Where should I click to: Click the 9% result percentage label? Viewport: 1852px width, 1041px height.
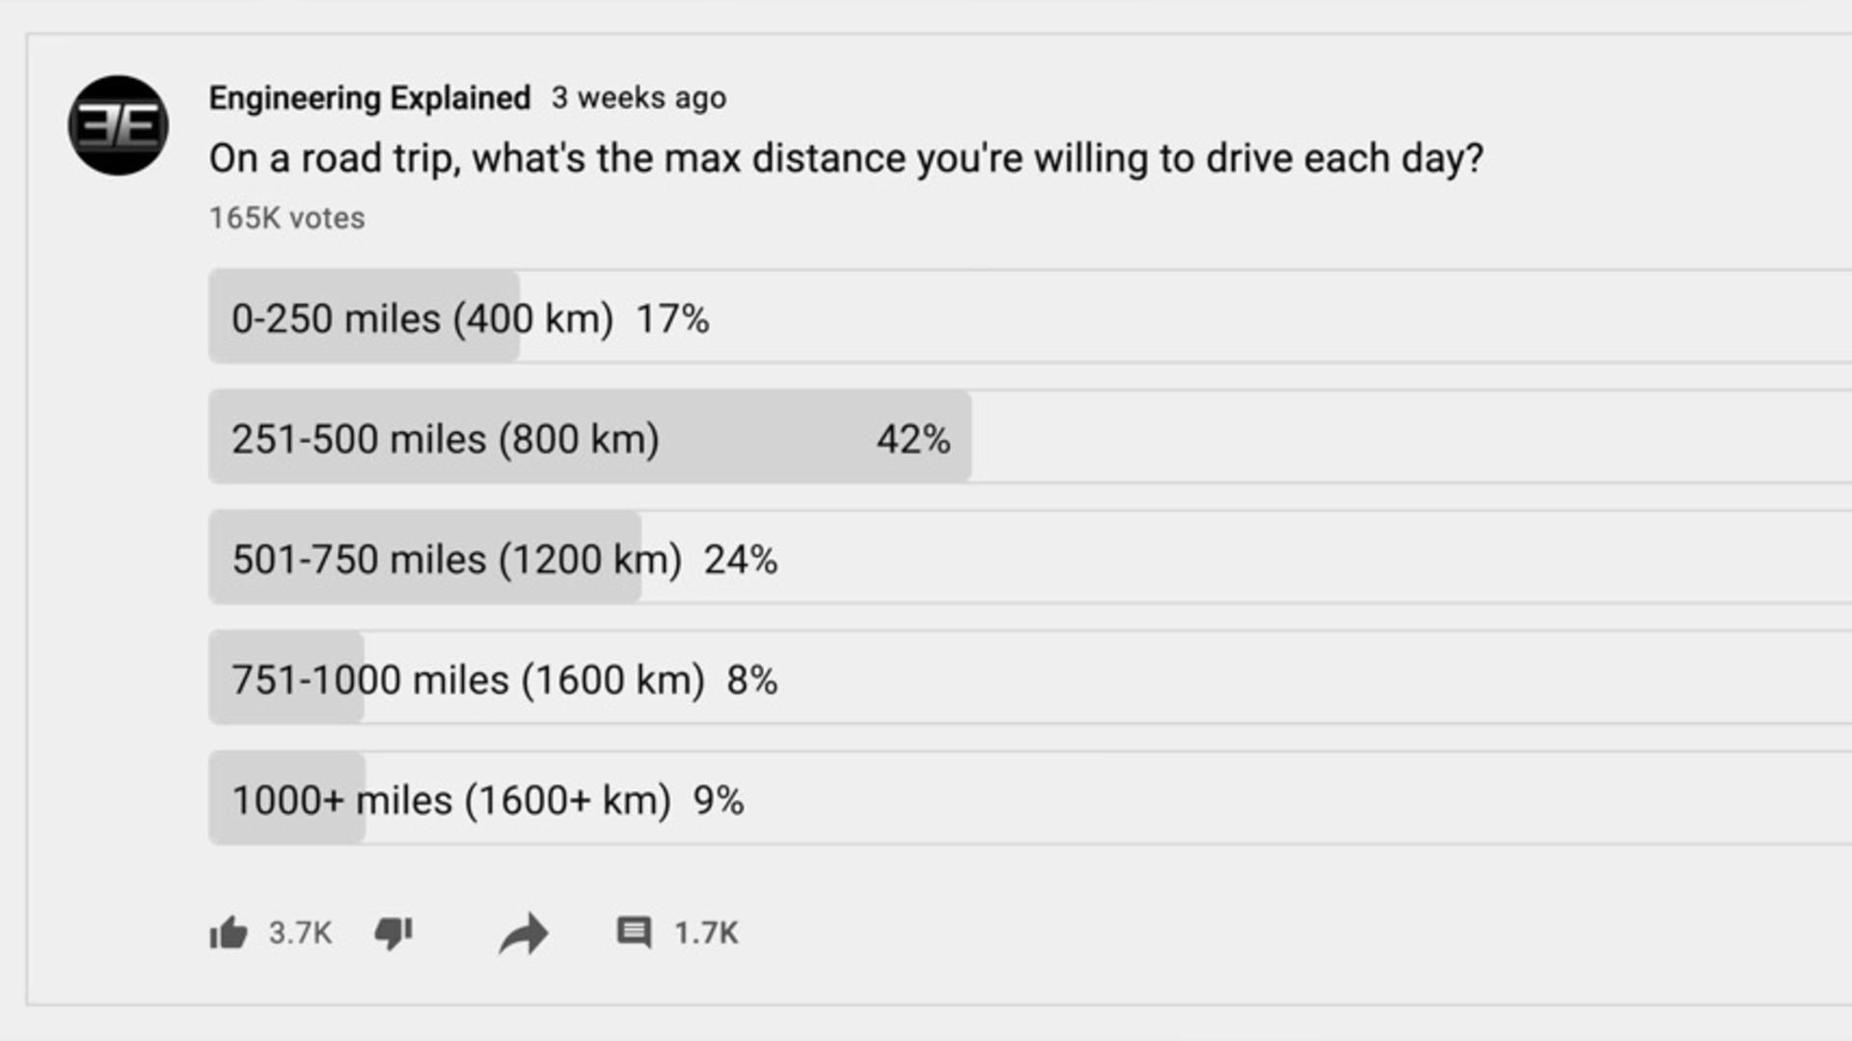719,801
